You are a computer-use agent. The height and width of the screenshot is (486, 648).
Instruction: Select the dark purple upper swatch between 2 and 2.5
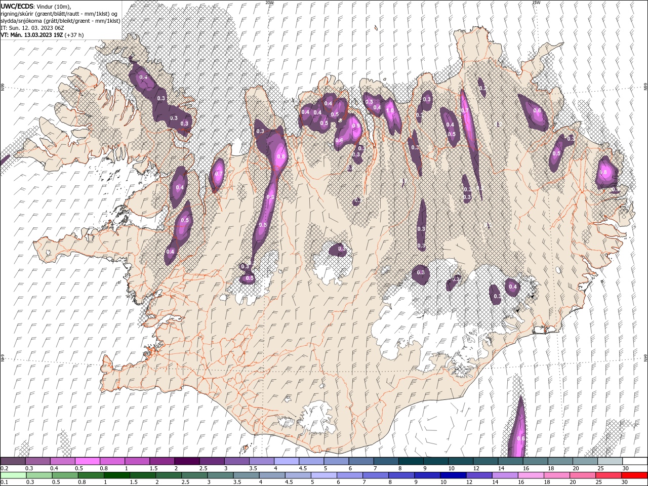(x=187, y=461)
